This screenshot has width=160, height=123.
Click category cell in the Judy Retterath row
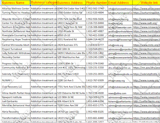(44, 53)
